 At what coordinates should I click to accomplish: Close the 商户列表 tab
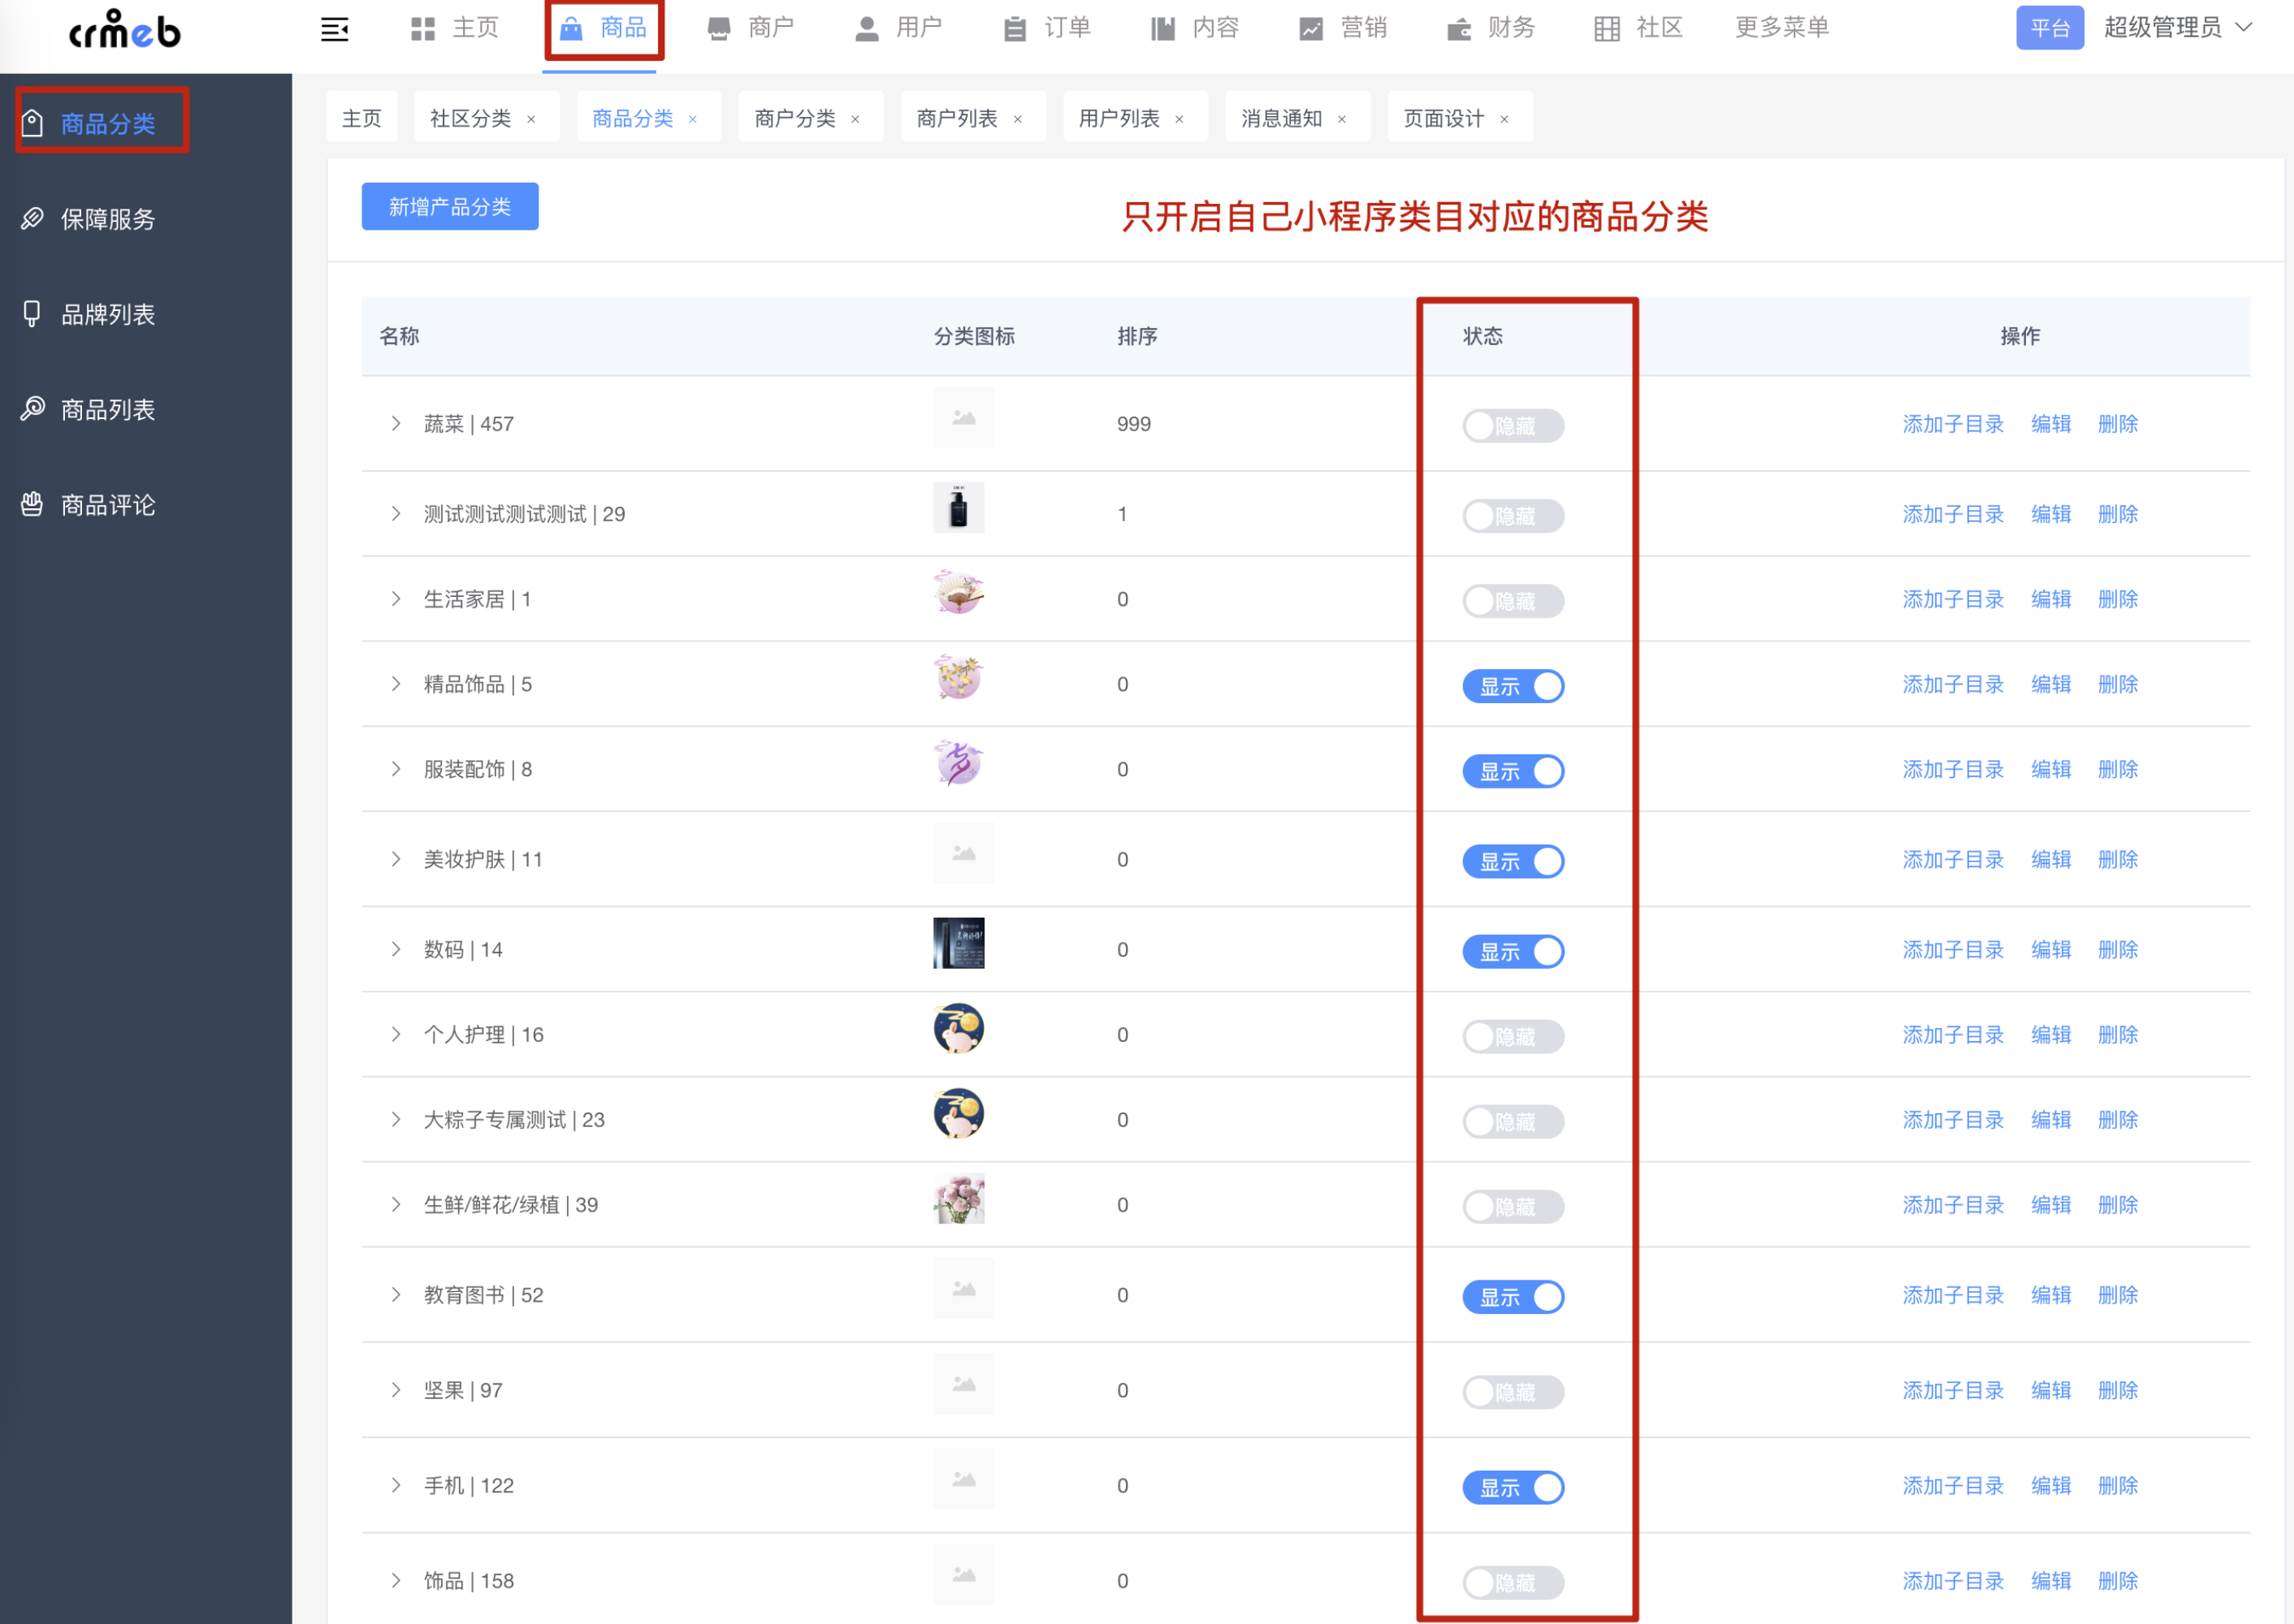click(1018, 119)
